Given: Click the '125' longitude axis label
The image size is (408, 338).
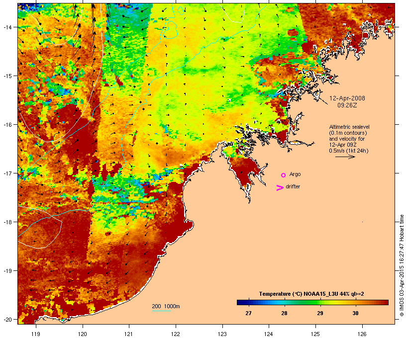Looking at the screenshot, I should coord(315,334).
